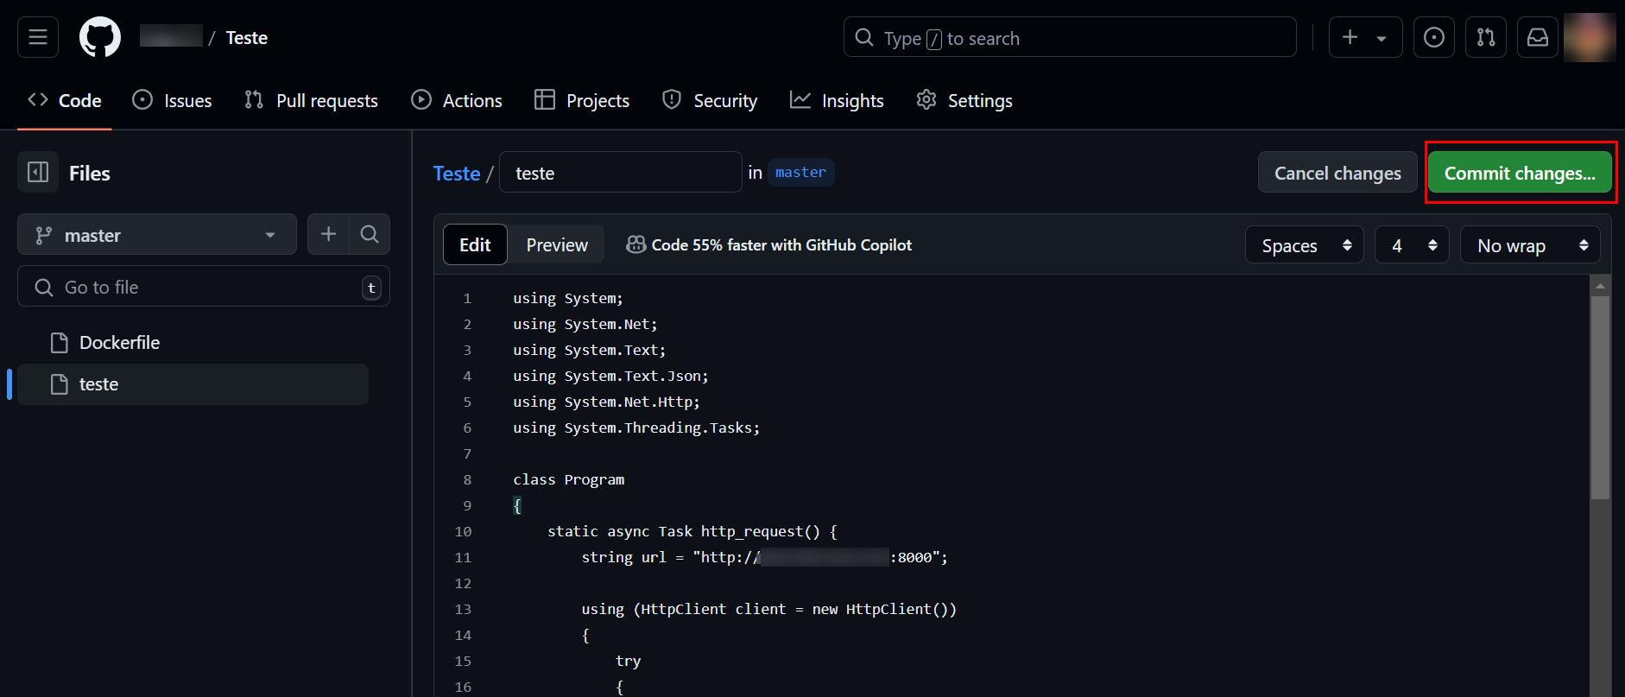This screenshot has height=697, width=1625.
Task: Open the No wrap line mode dropdown
Action: coord(1529,245)
